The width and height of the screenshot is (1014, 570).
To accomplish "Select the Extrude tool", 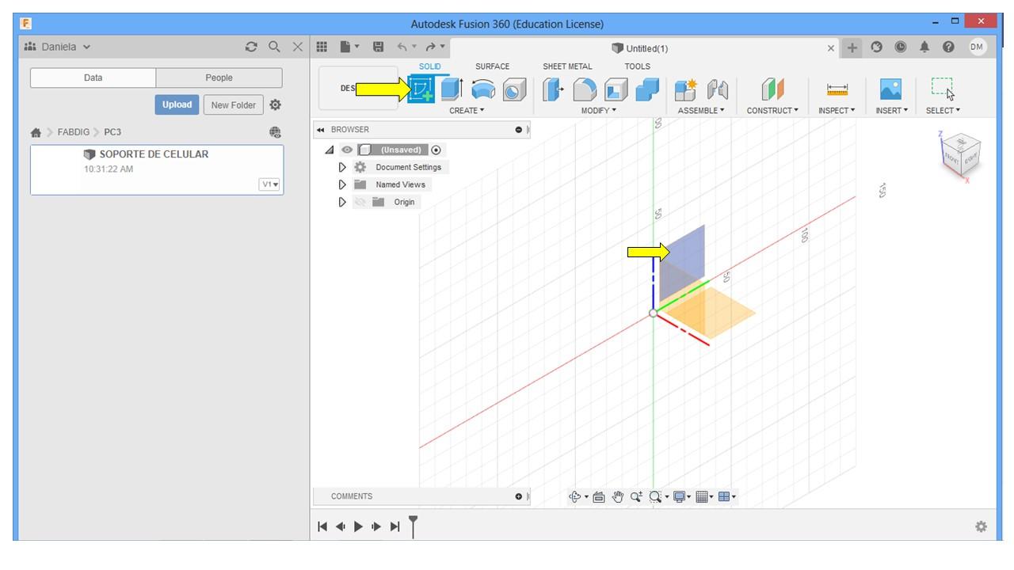I will click(452, 89).
